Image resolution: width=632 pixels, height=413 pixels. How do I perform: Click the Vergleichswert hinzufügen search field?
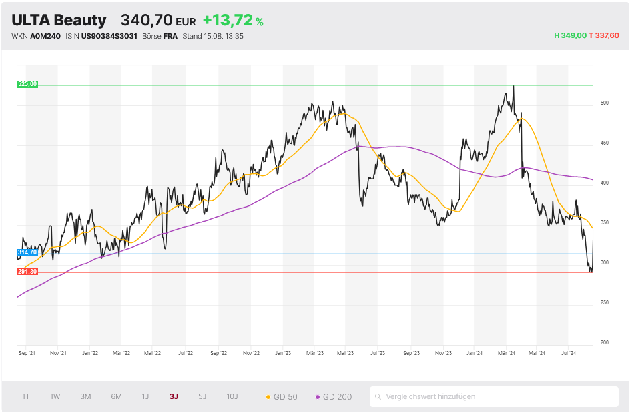click(494, 396)
